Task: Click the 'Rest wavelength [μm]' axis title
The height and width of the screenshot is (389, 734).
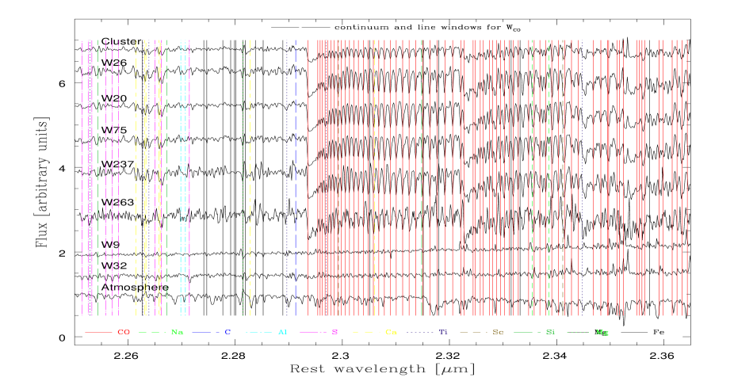Action: click(382, 369)
